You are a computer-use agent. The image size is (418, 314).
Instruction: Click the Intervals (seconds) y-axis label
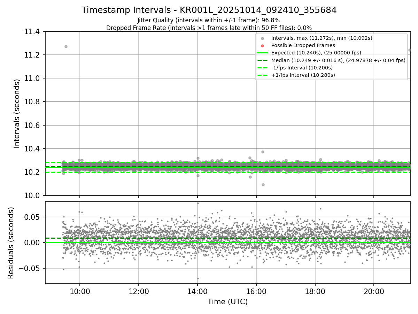[17, 113]
